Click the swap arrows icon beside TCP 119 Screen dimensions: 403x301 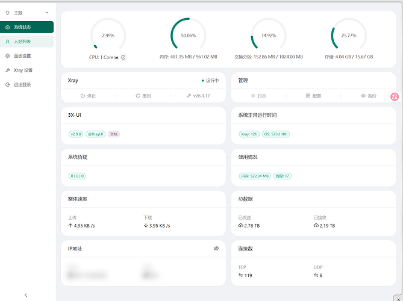coord(240,275)
